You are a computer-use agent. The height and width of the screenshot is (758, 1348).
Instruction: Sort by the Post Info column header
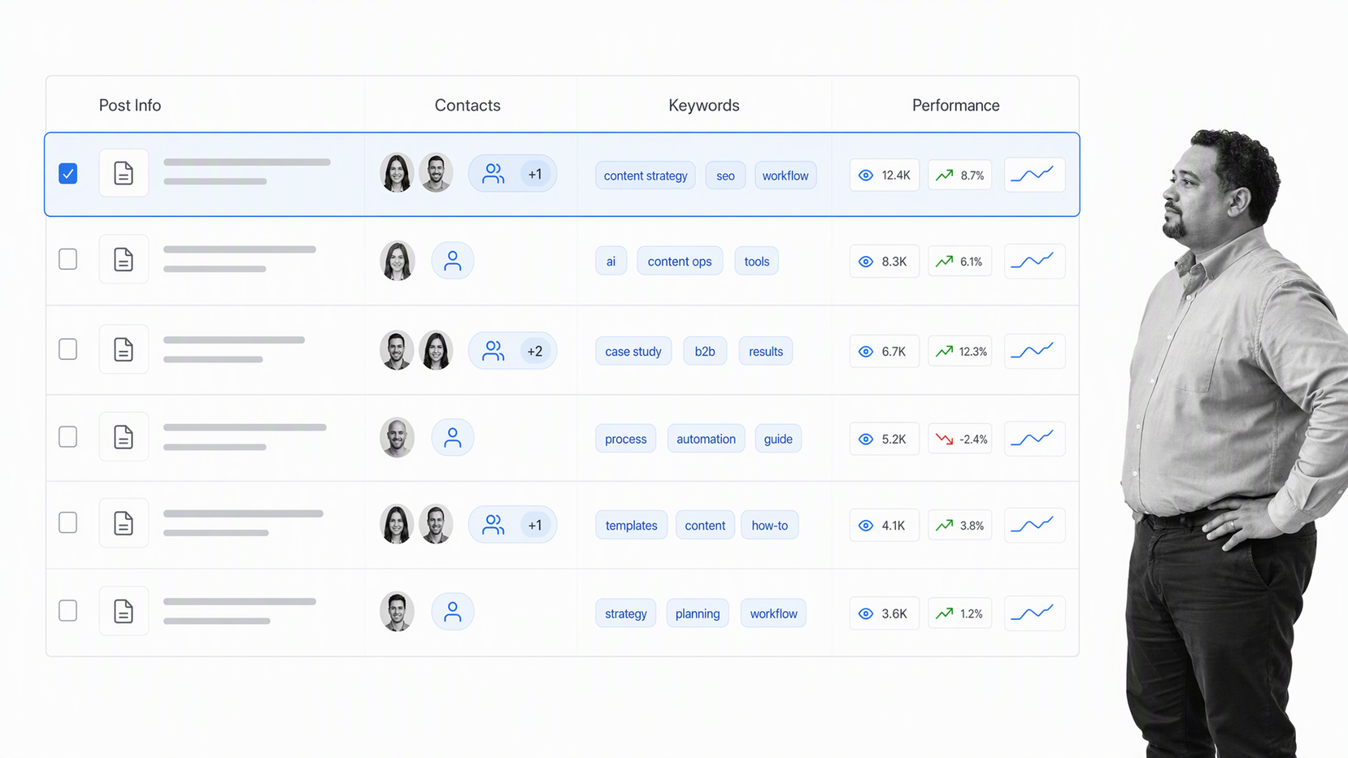(130, 106)
